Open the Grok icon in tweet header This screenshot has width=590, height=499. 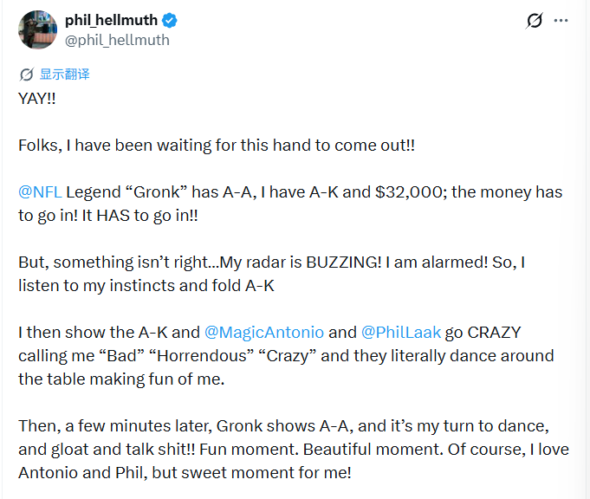(535, 21)
